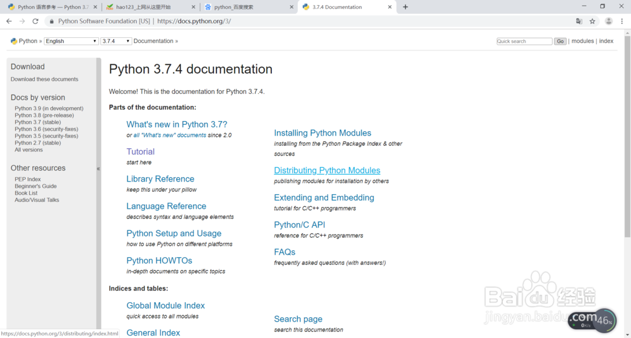
Task: Open a new browser tab with plus icon
Action: click(x=405, y=7)
